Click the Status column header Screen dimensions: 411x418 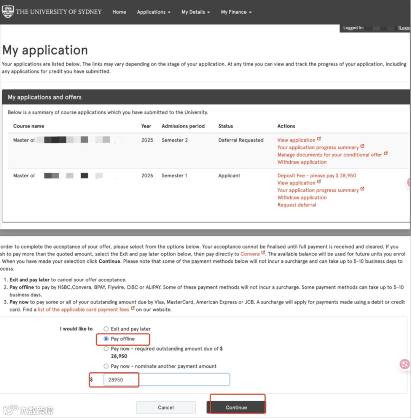pyautogui.click(x=226, y=126)
